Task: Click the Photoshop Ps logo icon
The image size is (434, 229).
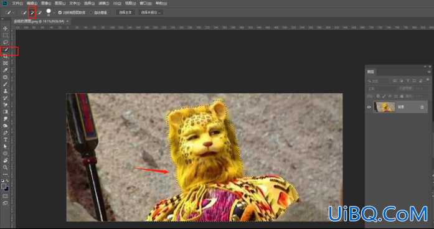Action: [5, 3]
